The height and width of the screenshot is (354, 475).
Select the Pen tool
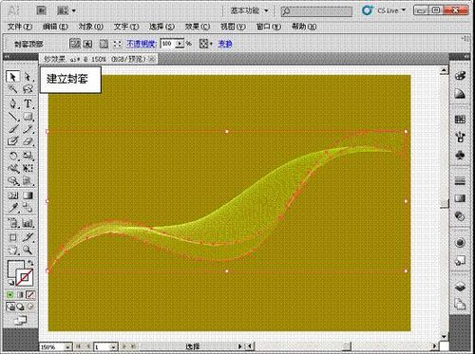click(12, 103)
